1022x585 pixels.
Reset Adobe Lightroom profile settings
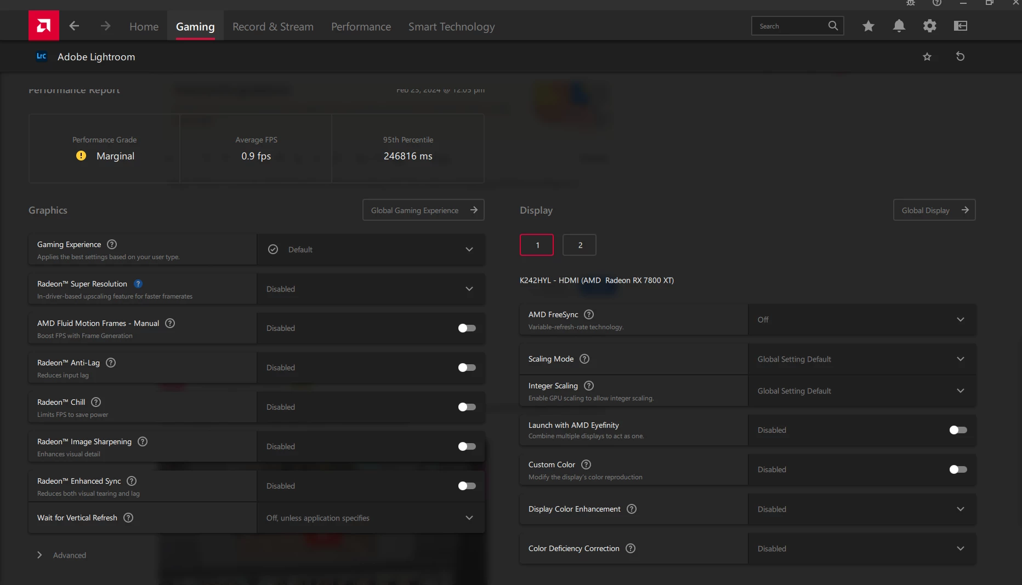(960, 56)
